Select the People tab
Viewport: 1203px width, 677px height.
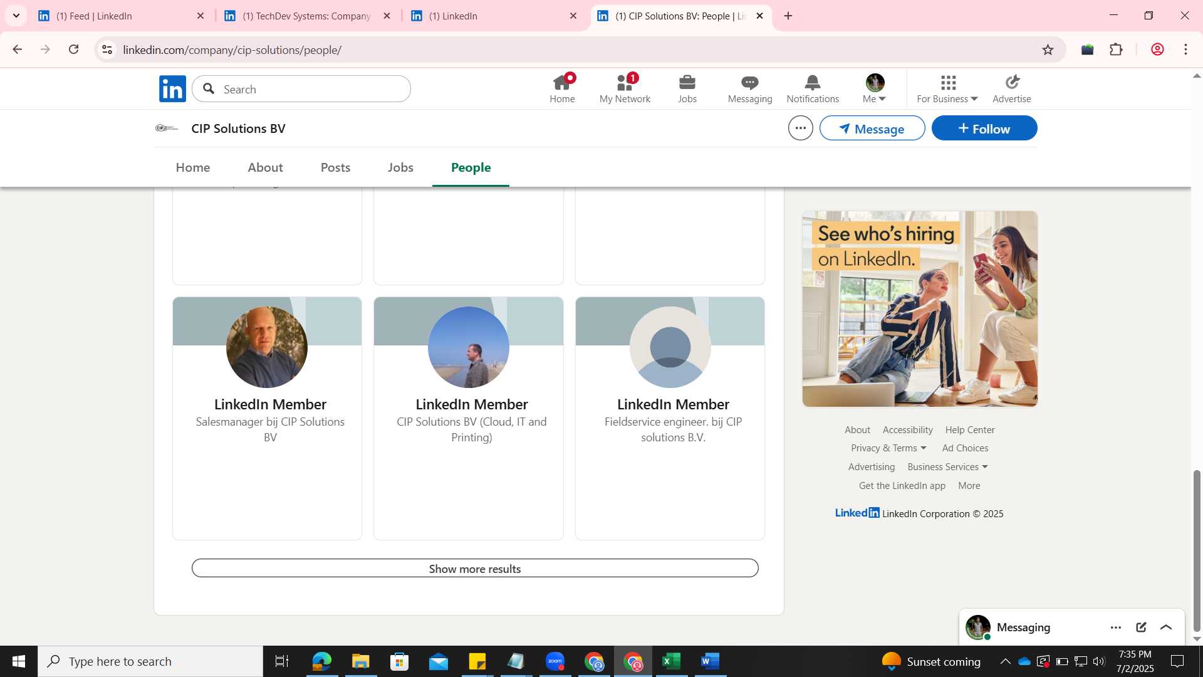coord(471,167)
